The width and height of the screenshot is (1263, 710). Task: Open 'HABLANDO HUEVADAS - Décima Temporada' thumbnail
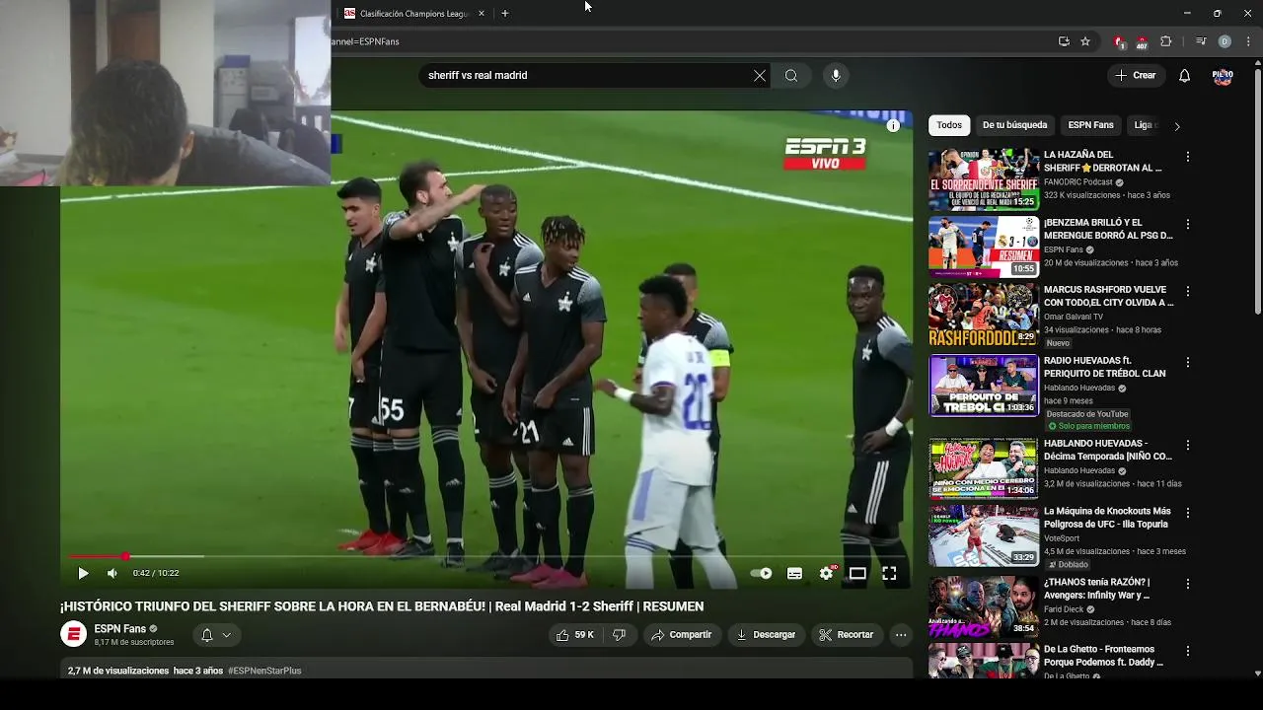984,468
